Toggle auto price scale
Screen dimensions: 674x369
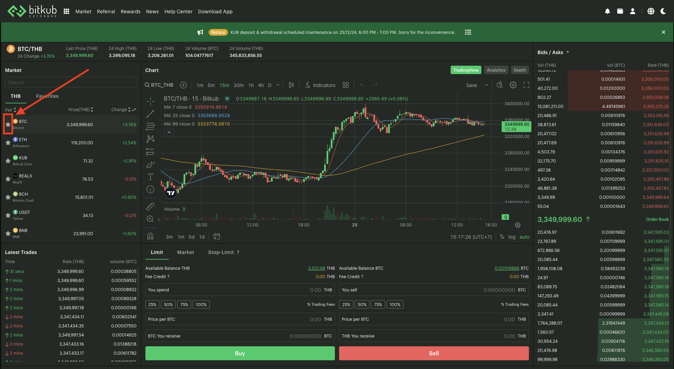(524, 237)
